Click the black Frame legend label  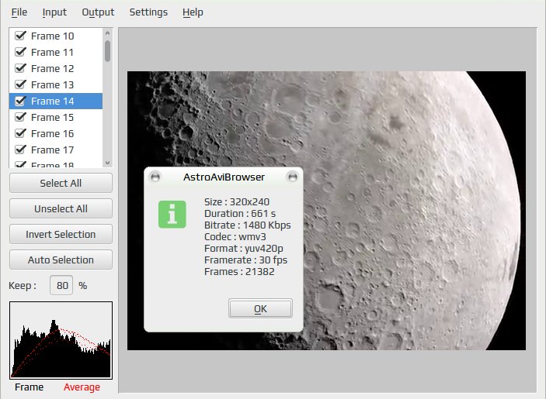click(30, 387)
